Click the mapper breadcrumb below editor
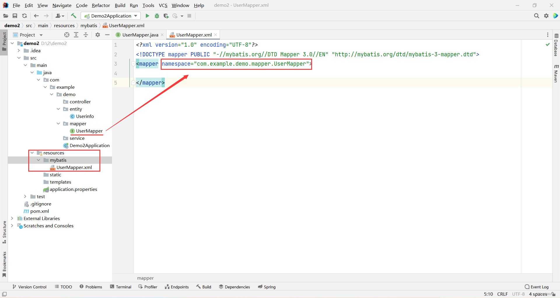 [x=145, y=278]
